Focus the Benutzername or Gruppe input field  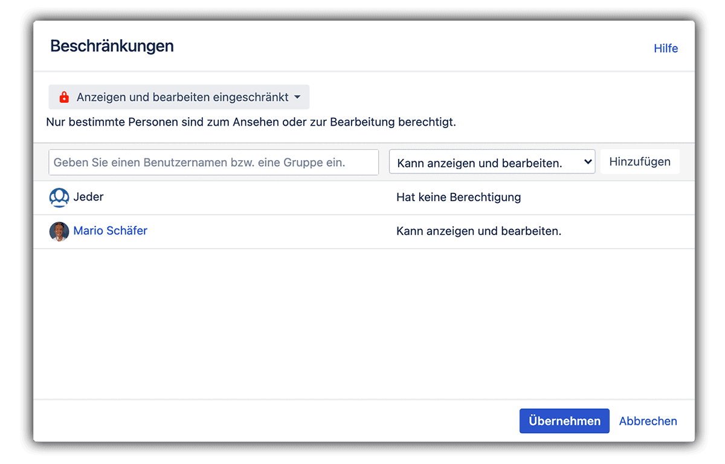pyautogui.click(x=214, y=163)
